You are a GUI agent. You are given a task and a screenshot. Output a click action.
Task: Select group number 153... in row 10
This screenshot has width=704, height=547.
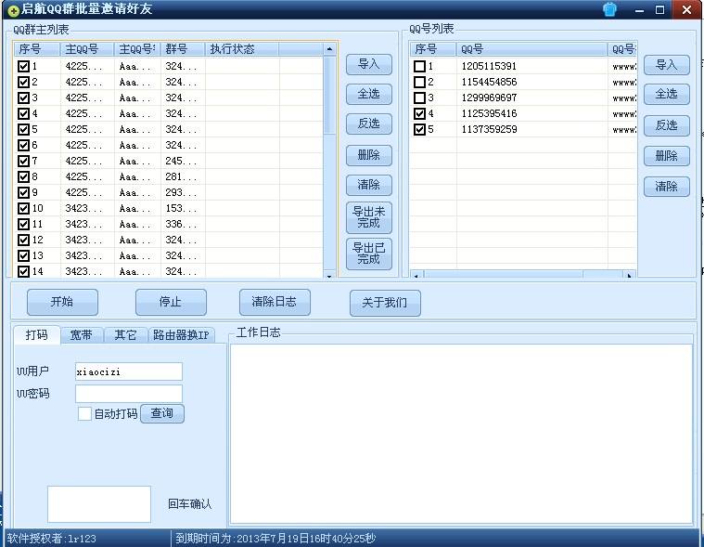tap(181, 208)
